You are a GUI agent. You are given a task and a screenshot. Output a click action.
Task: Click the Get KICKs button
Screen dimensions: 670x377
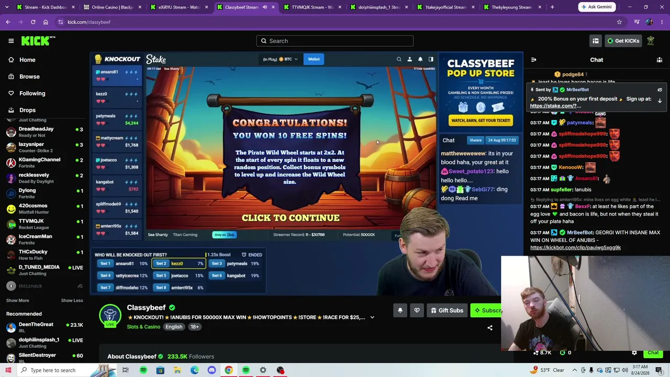pos(623,41)
